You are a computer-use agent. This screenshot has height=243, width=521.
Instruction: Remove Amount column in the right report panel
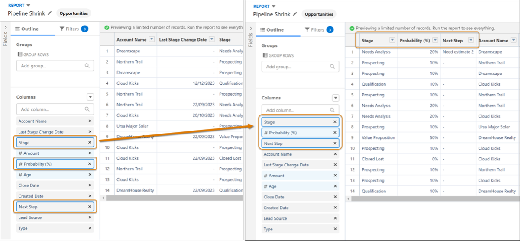[335, 176]
